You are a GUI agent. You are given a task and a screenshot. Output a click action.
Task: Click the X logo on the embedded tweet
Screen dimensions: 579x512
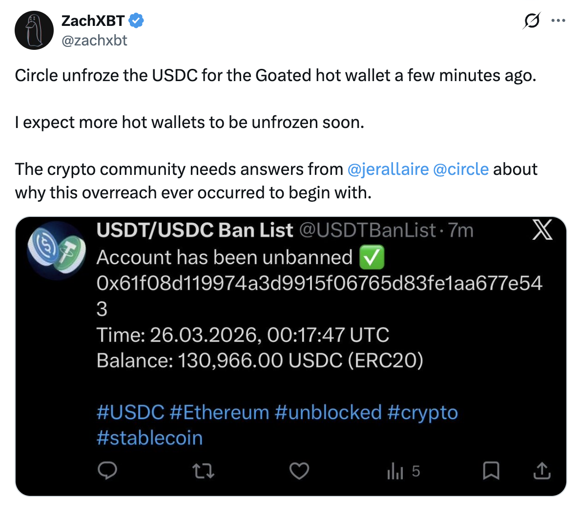pyautogui.click(x=543, y=230)
